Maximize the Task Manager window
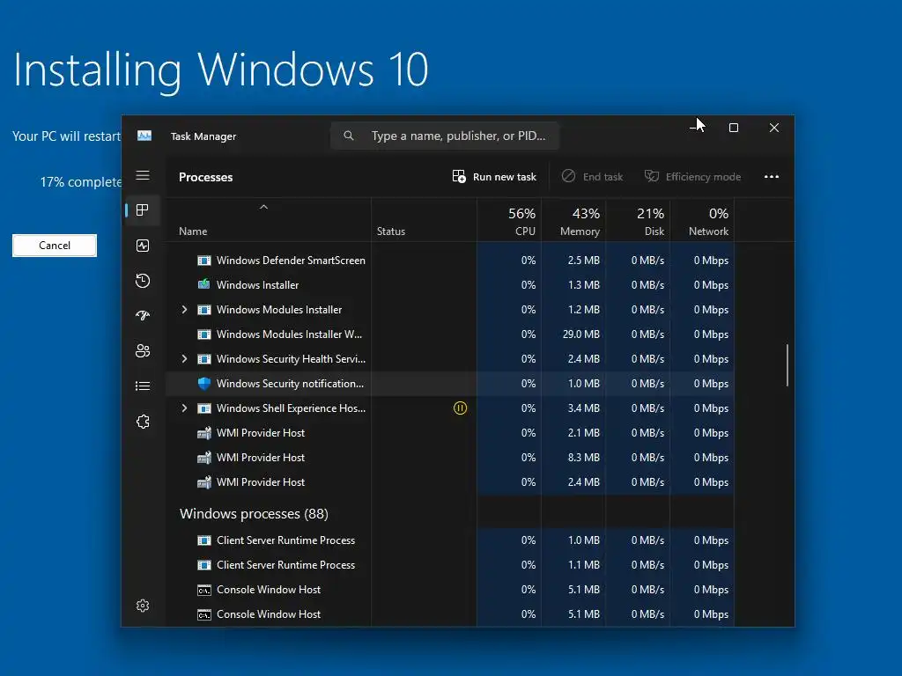 click(734, 128)
